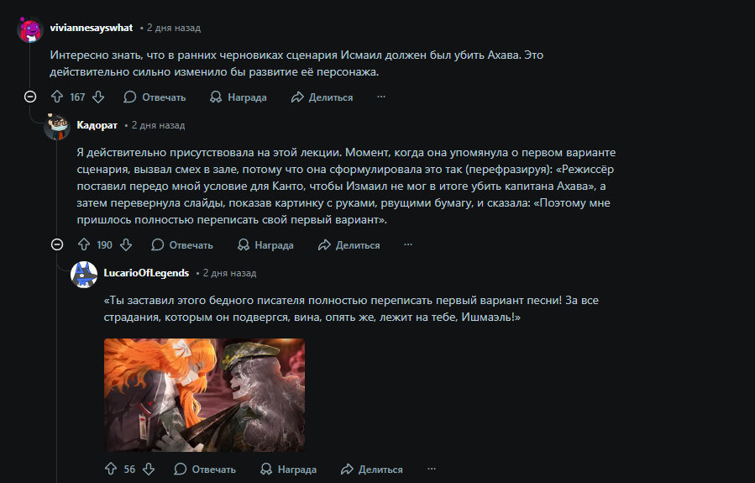
Task: Open the Кадорат username link
Action: pyautogui.click(x=97, y=125)
